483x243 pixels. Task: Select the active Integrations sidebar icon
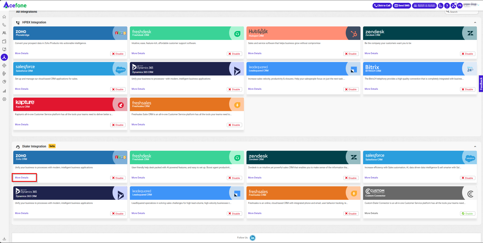pos(4,57)
